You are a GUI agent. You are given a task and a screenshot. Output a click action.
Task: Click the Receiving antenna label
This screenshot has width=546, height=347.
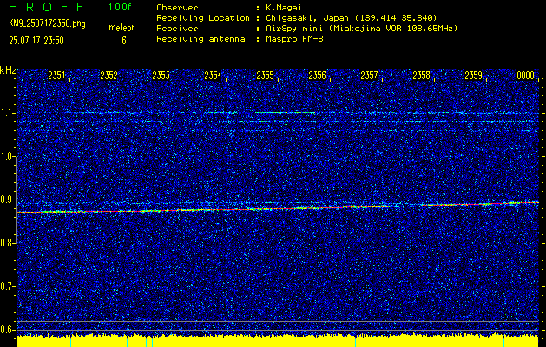pos(201,39)
